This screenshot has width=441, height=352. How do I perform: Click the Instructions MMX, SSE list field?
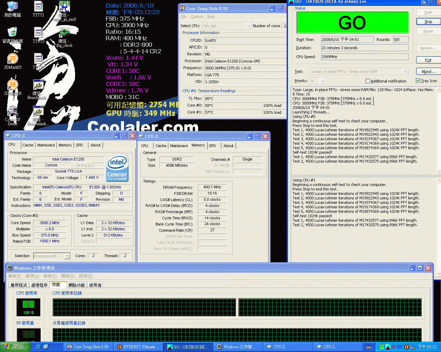(x=82, y=206)
